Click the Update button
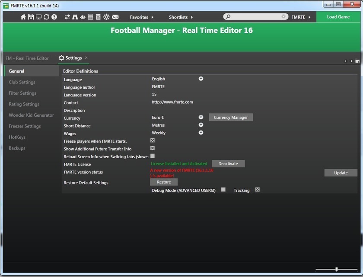Image resolution: width=363 pixels, height=277 pixels. click(341, 173)
